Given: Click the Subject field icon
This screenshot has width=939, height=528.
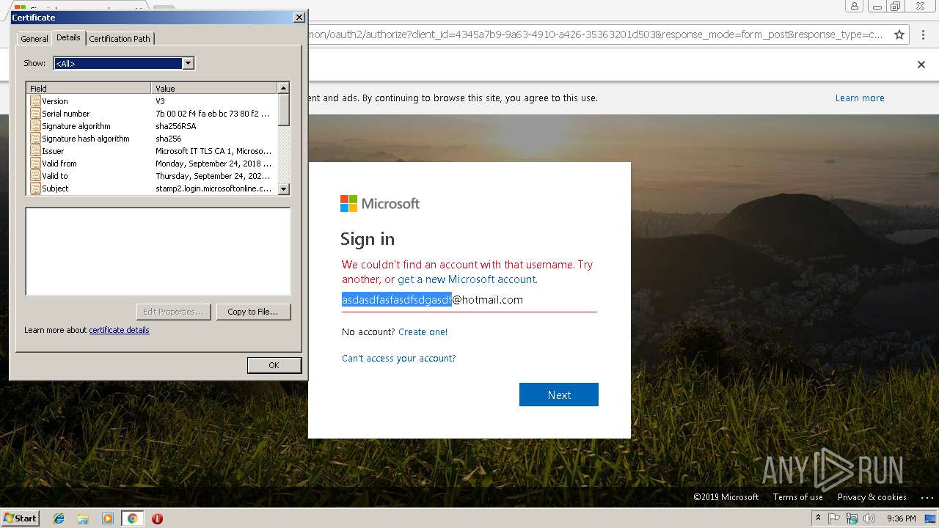Looking at the screenshot, I should pyautogui.click(x=35, y=188).
